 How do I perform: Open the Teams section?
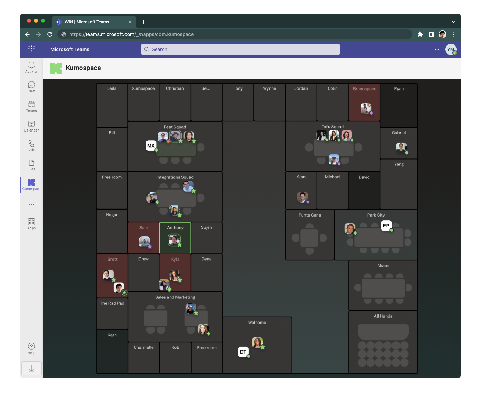[x=31, y=106]
